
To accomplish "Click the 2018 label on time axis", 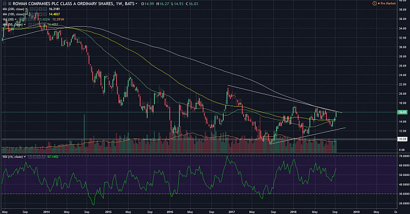I will click(293, 212).
